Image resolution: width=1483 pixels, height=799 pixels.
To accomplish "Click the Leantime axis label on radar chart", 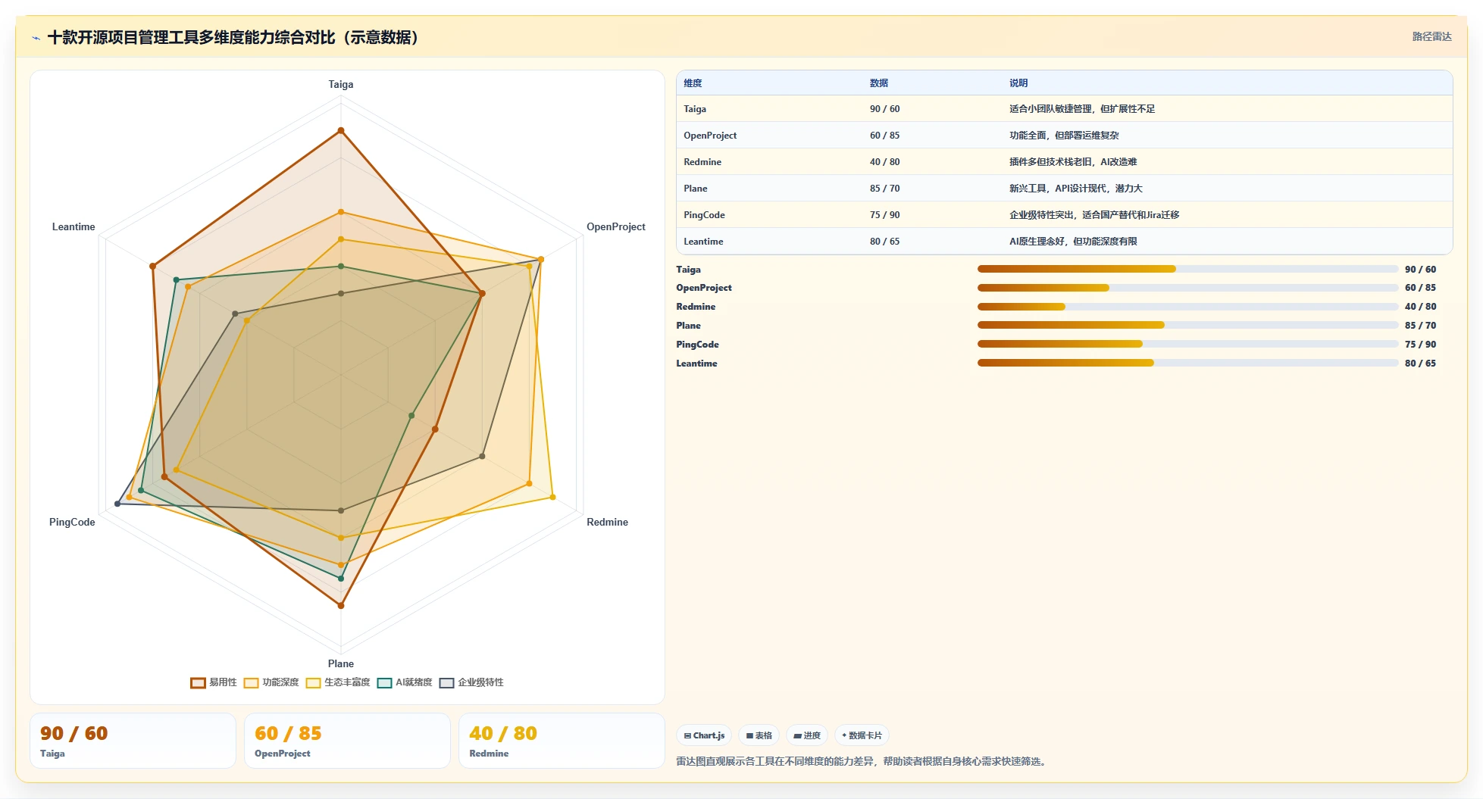I will [x=74, y=226].
